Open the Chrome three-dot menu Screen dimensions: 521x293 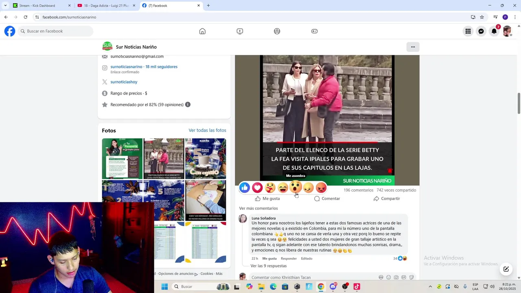click(515, 17)
